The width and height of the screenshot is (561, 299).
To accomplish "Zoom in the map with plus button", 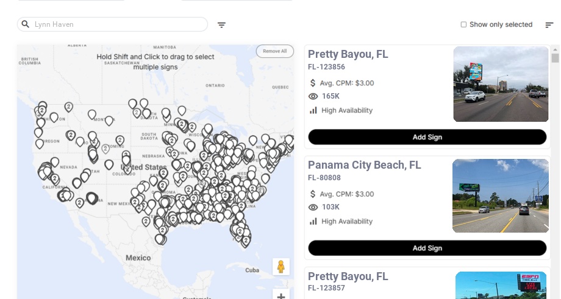I will click(x=280, y=296).
